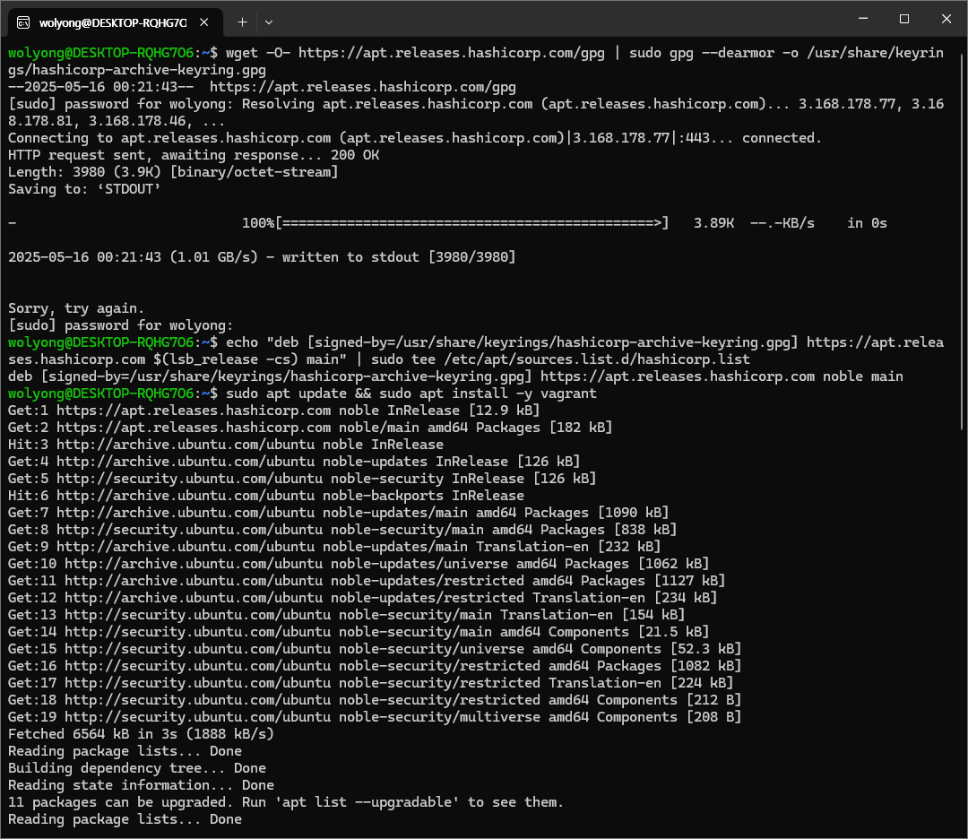This screenshot has height=839, width=968.
Task: Close the terminal window
Action: coord(946,19)
